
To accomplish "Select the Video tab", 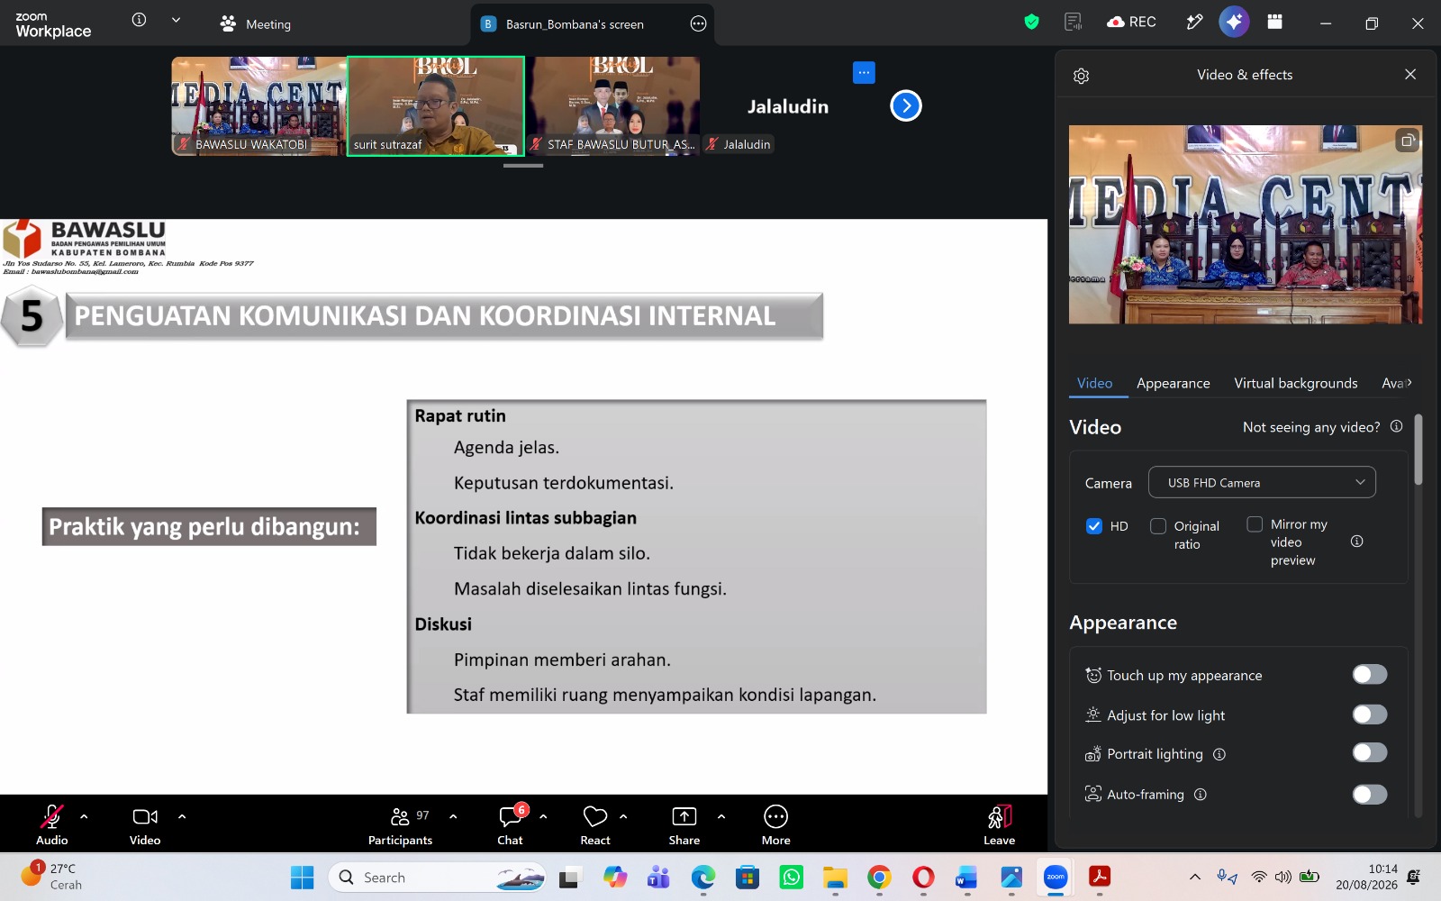I will pos(1095,383).
